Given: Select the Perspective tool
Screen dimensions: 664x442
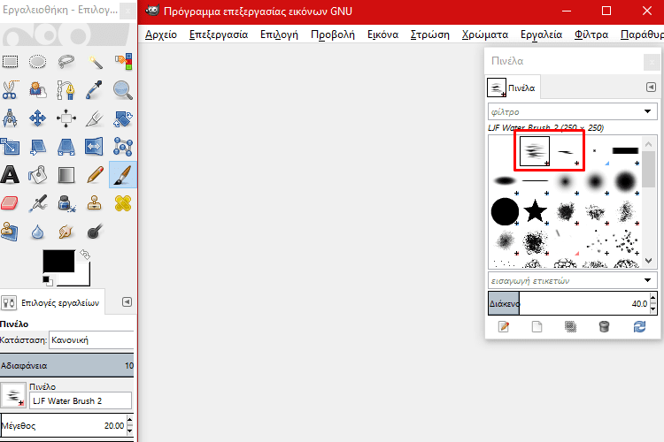Looking at the screenshot, I should pos(66,147).
